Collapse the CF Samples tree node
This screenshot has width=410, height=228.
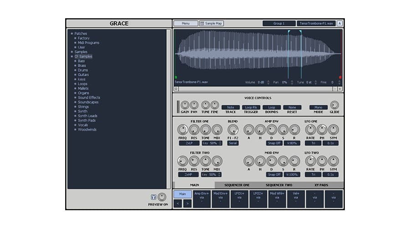(72, 56)
